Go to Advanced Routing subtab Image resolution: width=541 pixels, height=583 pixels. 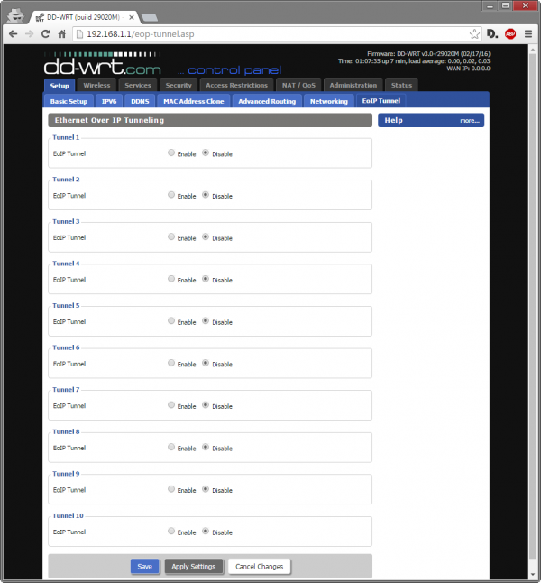click(x=267, y=101)
